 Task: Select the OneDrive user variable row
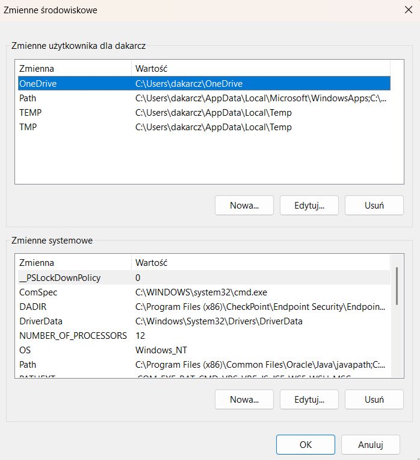click(204, 84)
